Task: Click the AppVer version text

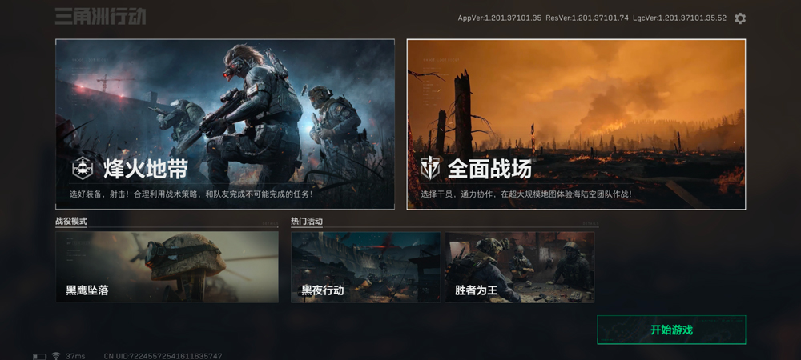Action: point(499,18)
